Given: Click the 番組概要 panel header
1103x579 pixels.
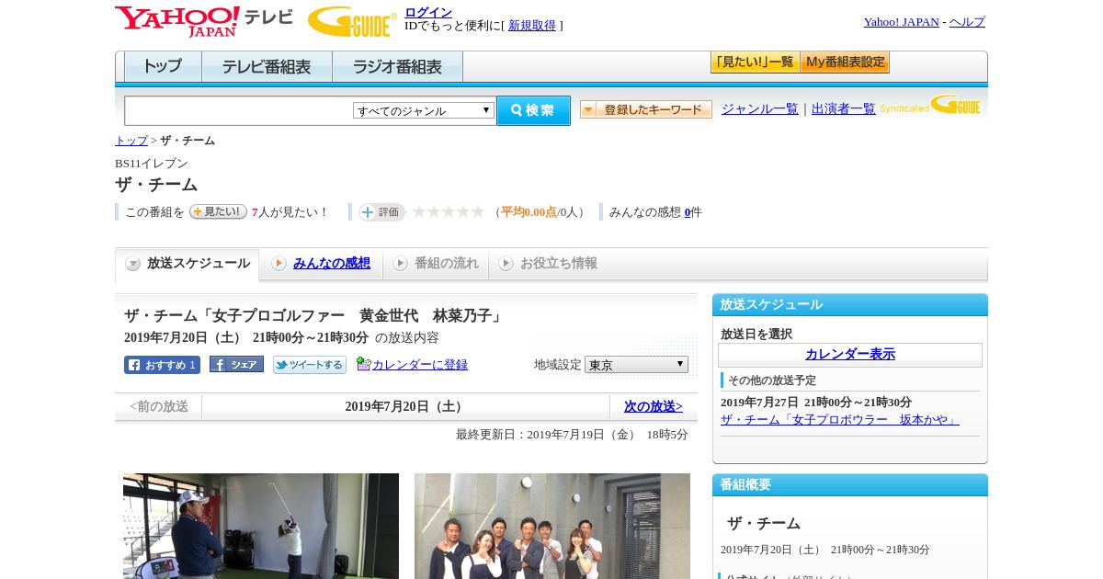Looking at the screenshot, I should click(x=850, y=485).
